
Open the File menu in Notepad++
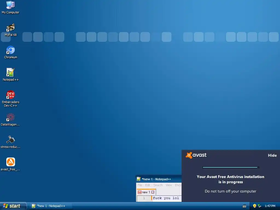pyautogui.click(x=140, y=185)
